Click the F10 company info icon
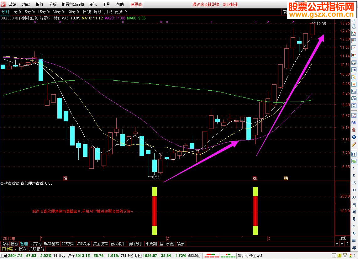The width and height of the screenshot is (358, 259). click(x=354, y=70)
